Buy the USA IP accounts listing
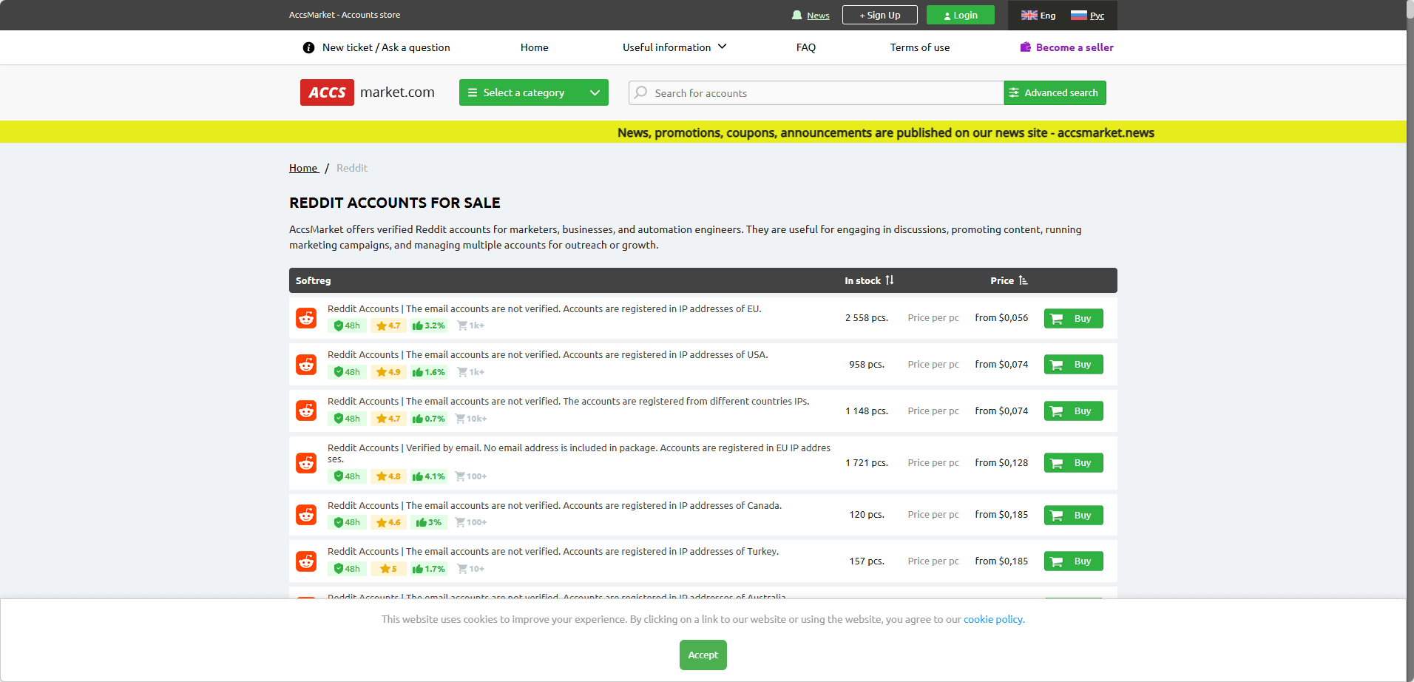Image resolution: width=1414 pixels, height=682 pixels. point(1074,365)
